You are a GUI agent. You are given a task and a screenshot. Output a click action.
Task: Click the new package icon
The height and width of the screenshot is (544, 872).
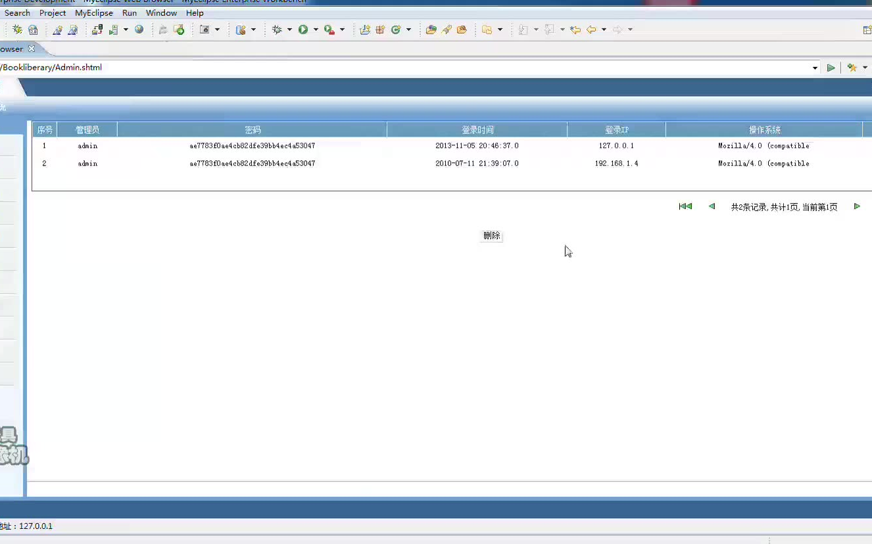[380, 30]
